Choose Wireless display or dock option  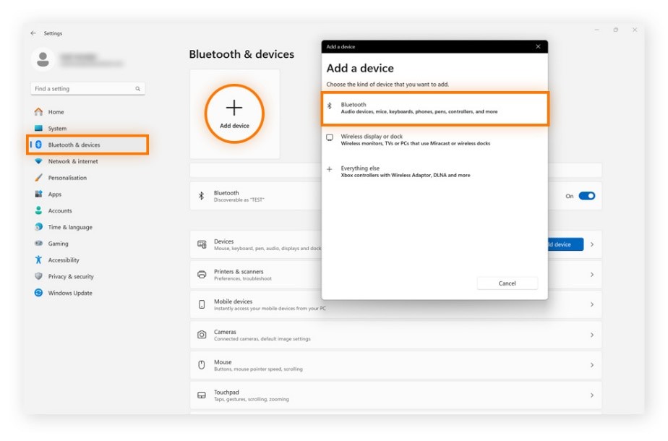pos(434,140)
